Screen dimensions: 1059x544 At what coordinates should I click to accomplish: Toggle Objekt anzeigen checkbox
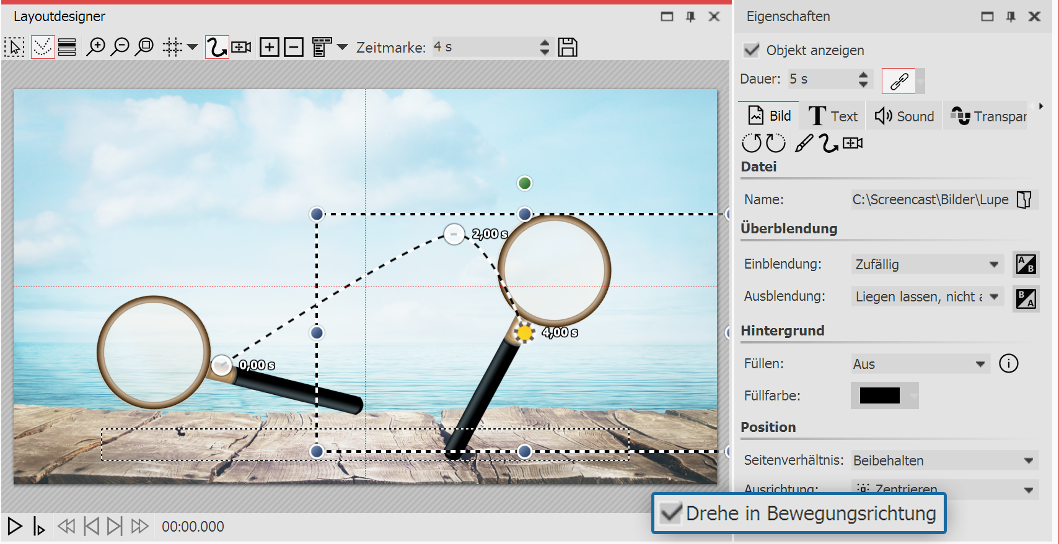coord(752,50)
